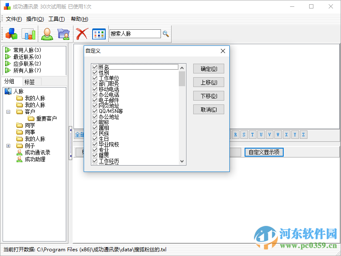The width and height of the screenshot is (341, 256).
Task: Click the colored blocks toolbar icon
Action: coord(11,33)
